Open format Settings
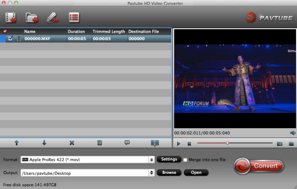297x189 pixels. (x=169, y=159)
